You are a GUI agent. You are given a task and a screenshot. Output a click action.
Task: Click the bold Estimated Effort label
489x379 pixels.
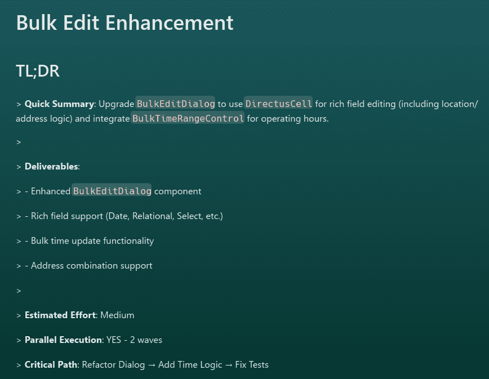[60, 315]
